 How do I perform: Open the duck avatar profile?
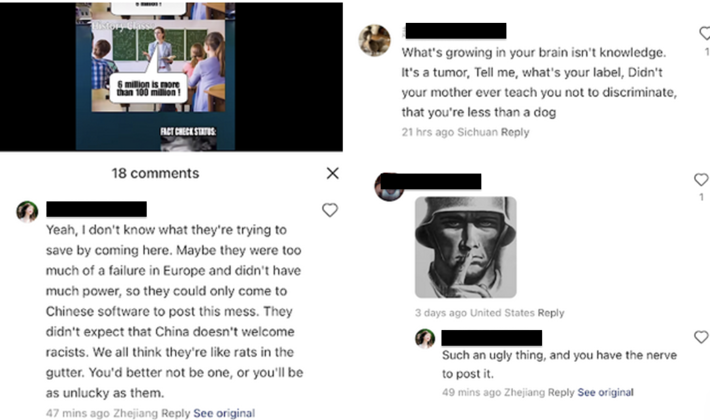click(x=374, y=40)
